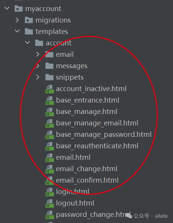Collapse the templates folder chevron
Image resolution: width=173 pixels, height=223 pixels.
click(x=17, y=31)
